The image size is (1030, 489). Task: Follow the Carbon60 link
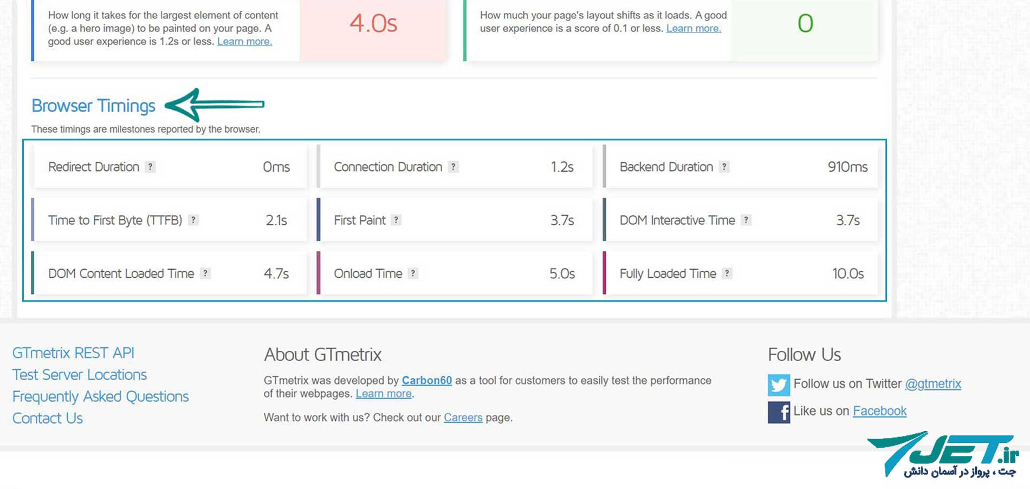coord(427,381)
